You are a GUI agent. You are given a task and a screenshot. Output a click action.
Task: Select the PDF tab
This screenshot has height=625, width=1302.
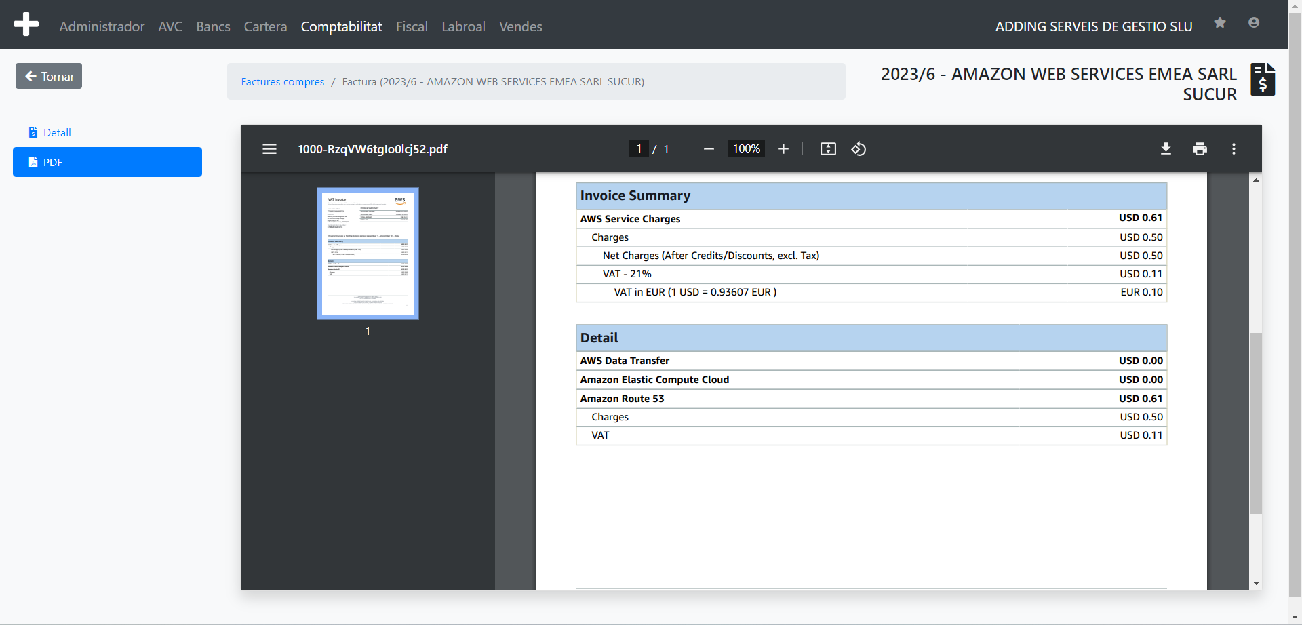[x=107, y=162]
